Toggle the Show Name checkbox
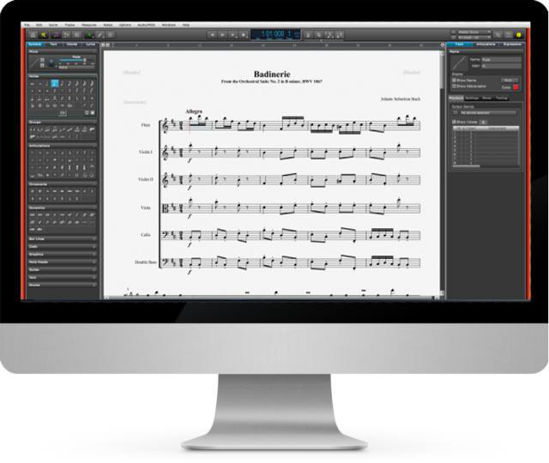Screen dimensions: 549x463 click(x=454, y=79)
